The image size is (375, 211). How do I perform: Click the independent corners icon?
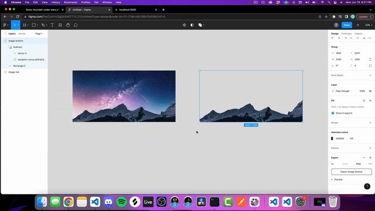[x=370, y=66]
